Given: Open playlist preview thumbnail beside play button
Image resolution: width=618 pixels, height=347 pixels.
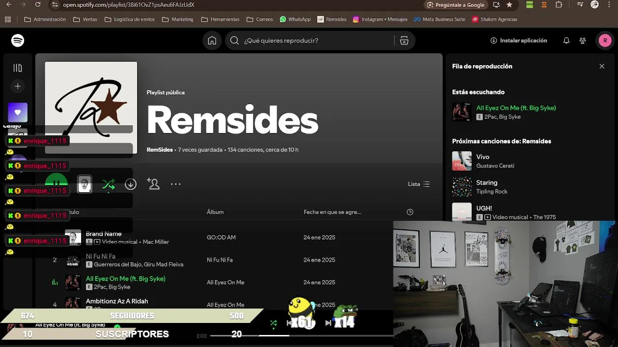Looking at the screenshot, I should coord(84,184).
